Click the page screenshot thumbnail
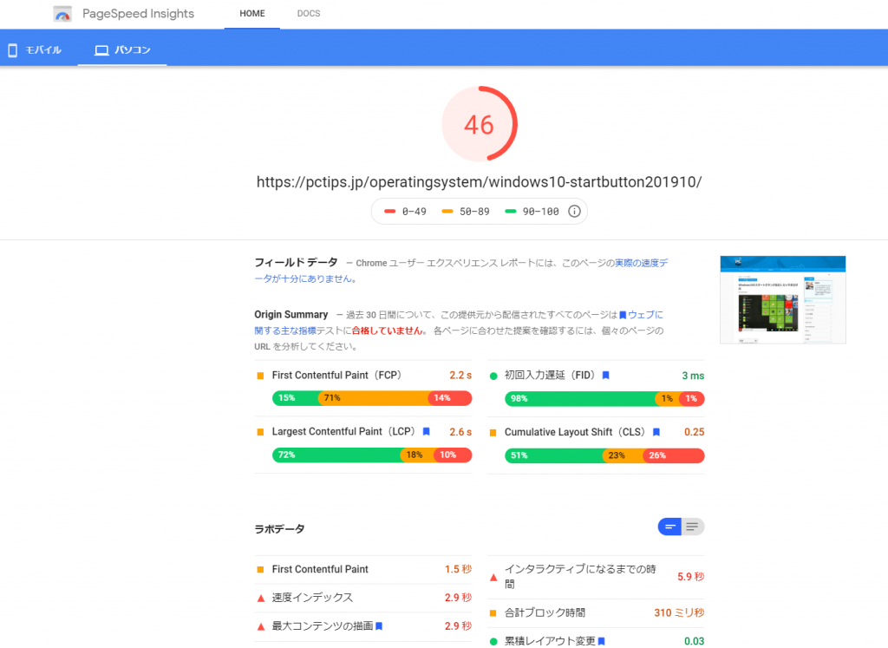Viewport: 888px width, 648px height. click(783, 299)
